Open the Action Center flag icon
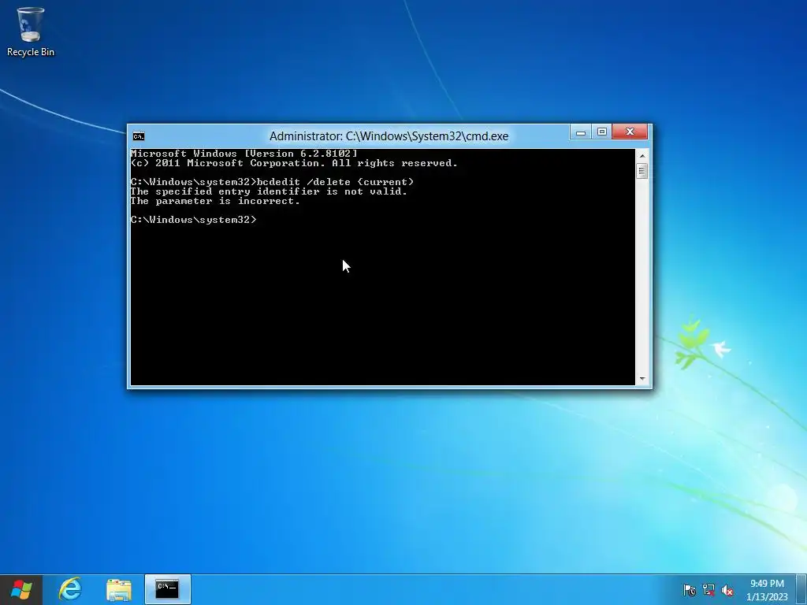The width and height of the screenshot is (807, 605). 689,590
